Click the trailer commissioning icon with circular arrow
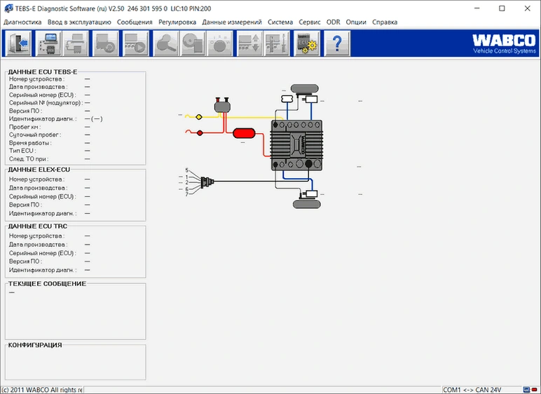 pyautogui.click(x=106, y=43)
